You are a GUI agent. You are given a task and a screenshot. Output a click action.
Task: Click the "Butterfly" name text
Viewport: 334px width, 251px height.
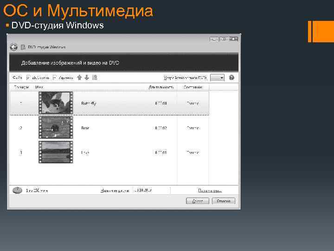(x=89, y=104)
